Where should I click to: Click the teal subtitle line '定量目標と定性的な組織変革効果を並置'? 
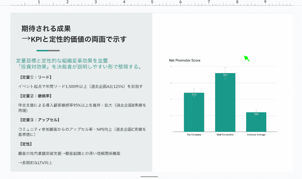click(x=62, y=61)
